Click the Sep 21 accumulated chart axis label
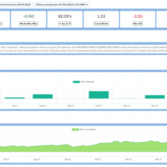 pos(68,159)
